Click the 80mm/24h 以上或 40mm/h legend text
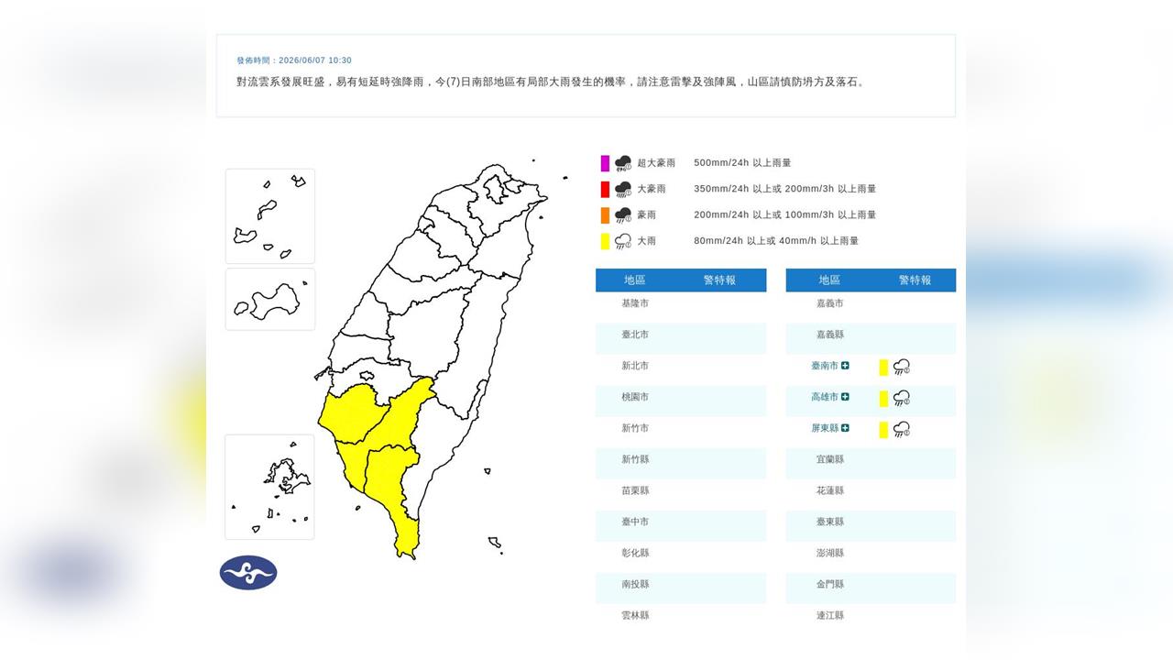The width and height of the screenshot is (1173, 660). [776, 241]
